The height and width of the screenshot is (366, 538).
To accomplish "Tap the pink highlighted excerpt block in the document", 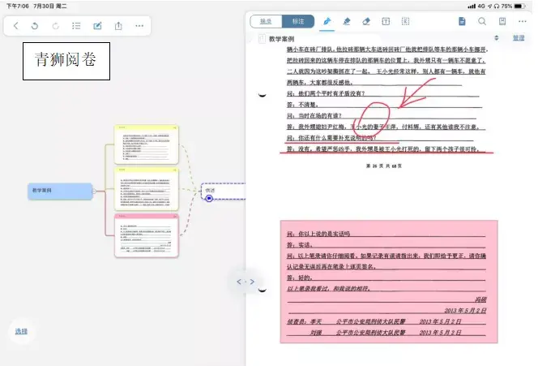I will point(389,282).
